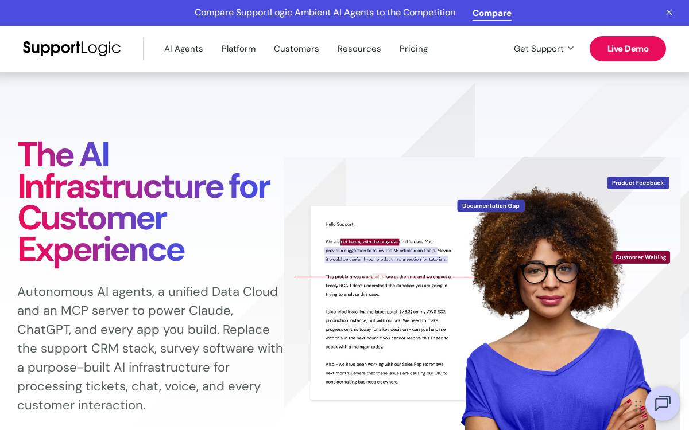Open the AI Agents menu

click(184, 49)
